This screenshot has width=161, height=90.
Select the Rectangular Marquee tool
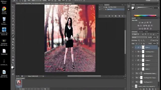[13, 10]
